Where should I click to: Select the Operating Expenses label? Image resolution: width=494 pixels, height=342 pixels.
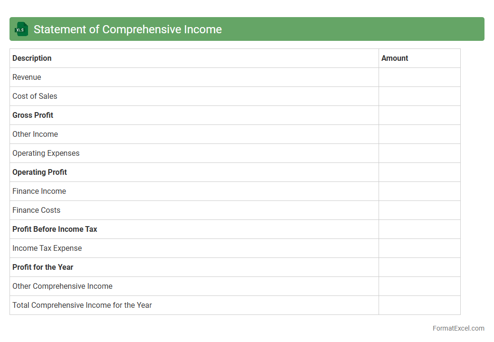coord(46,153)
